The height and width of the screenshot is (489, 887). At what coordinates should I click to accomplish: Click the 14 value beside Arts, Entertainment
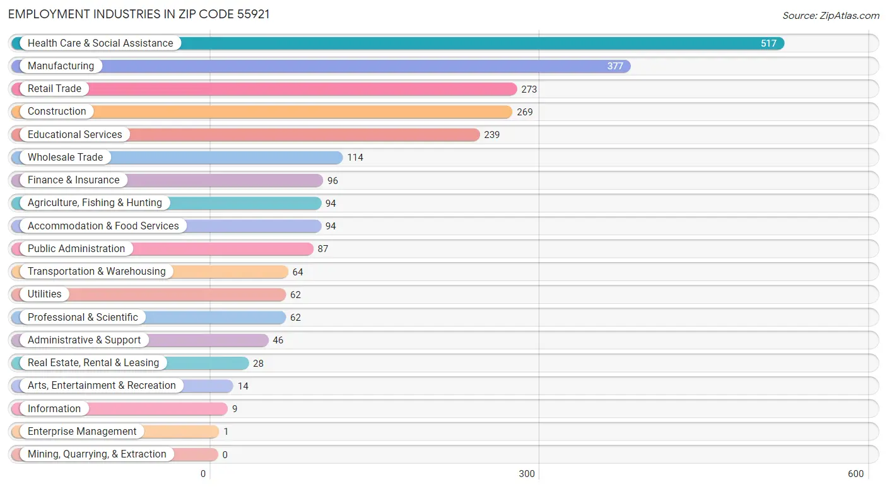[x=243, y=386]
